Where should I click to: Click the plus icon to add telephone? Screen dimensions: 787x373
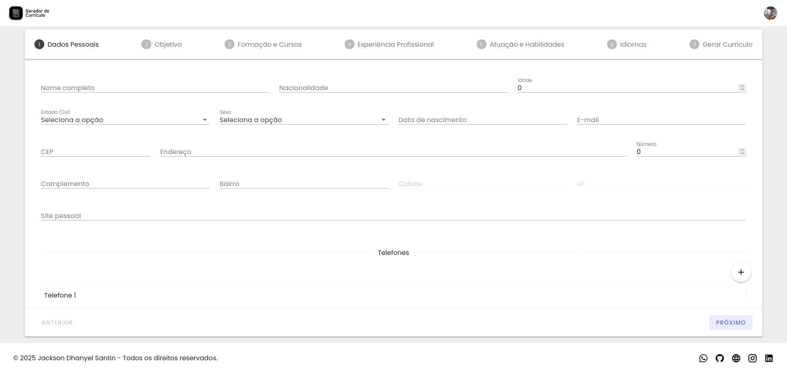(741, 272)
